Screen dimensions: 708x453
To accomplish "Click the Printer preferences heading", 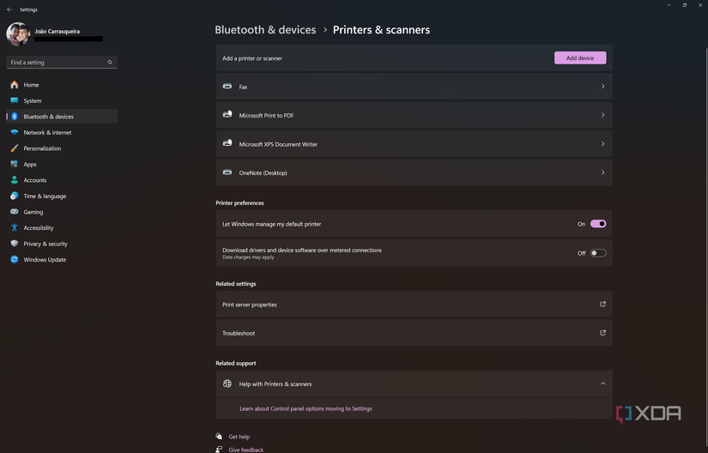I will click(x=239, y=203).
